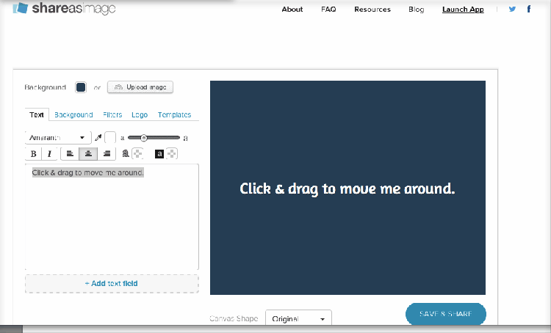Viewport: 551px width, 333px height.
Task: Toggle bold text formatting
Action: click(x=33, y=154)
